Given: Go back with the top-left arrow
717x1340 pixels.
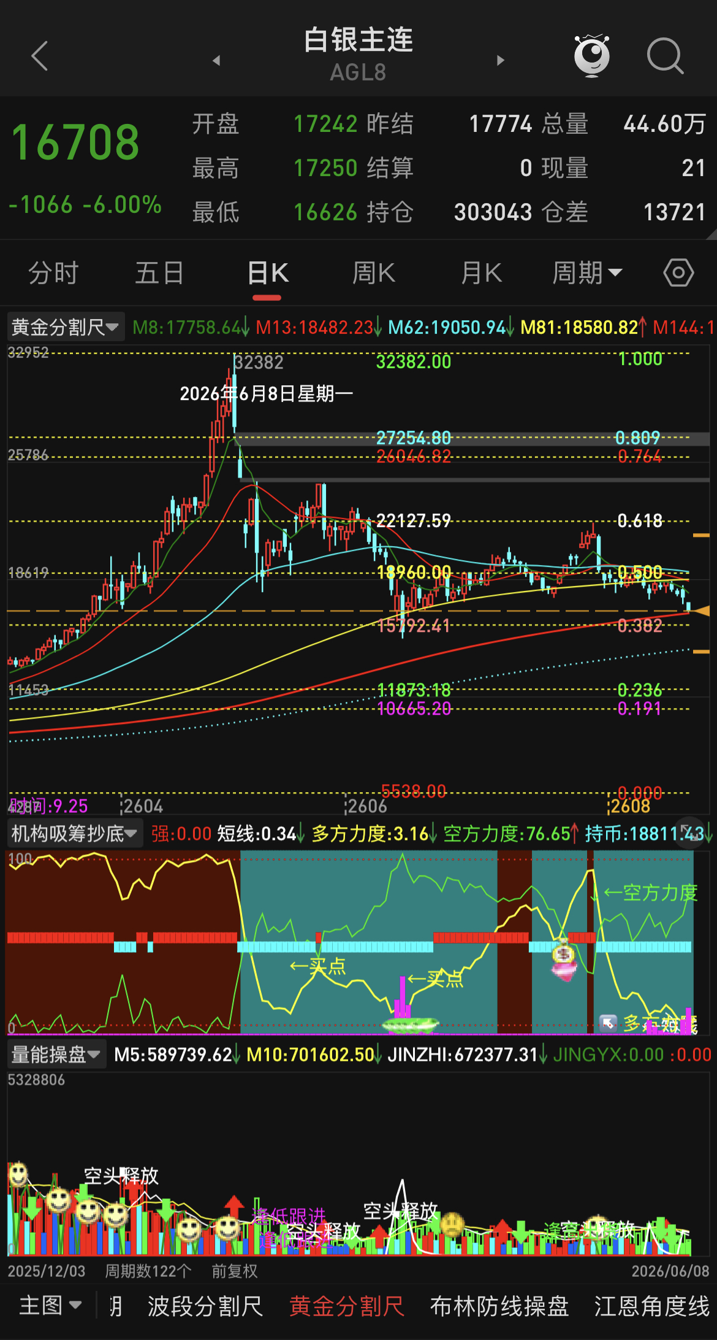Looking at the screenshot, I should [x=39, y=56].
